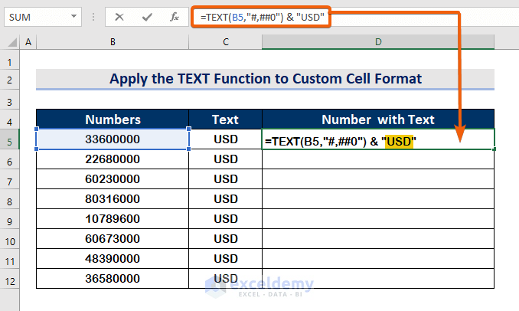Click the Numbers header cell
The height and width of the screenshot is (311, 519).
coord(113,119)
